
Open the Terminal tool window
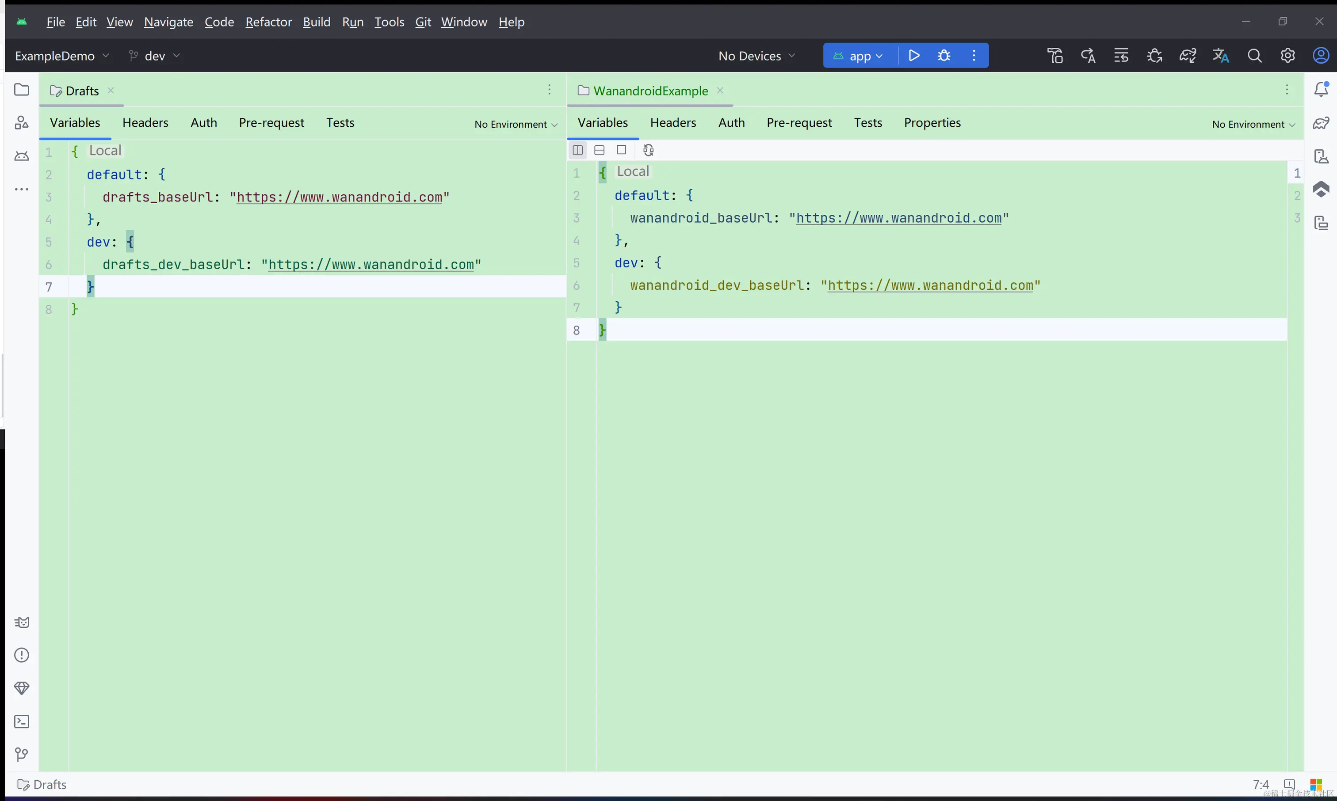22,721
